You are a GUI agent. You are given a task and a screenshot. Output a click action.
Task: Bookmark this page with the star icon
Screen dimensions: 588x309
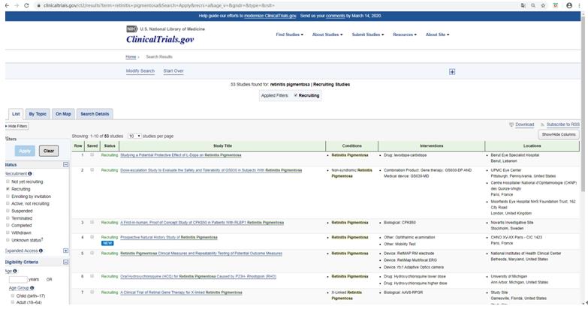coord(543,5)
